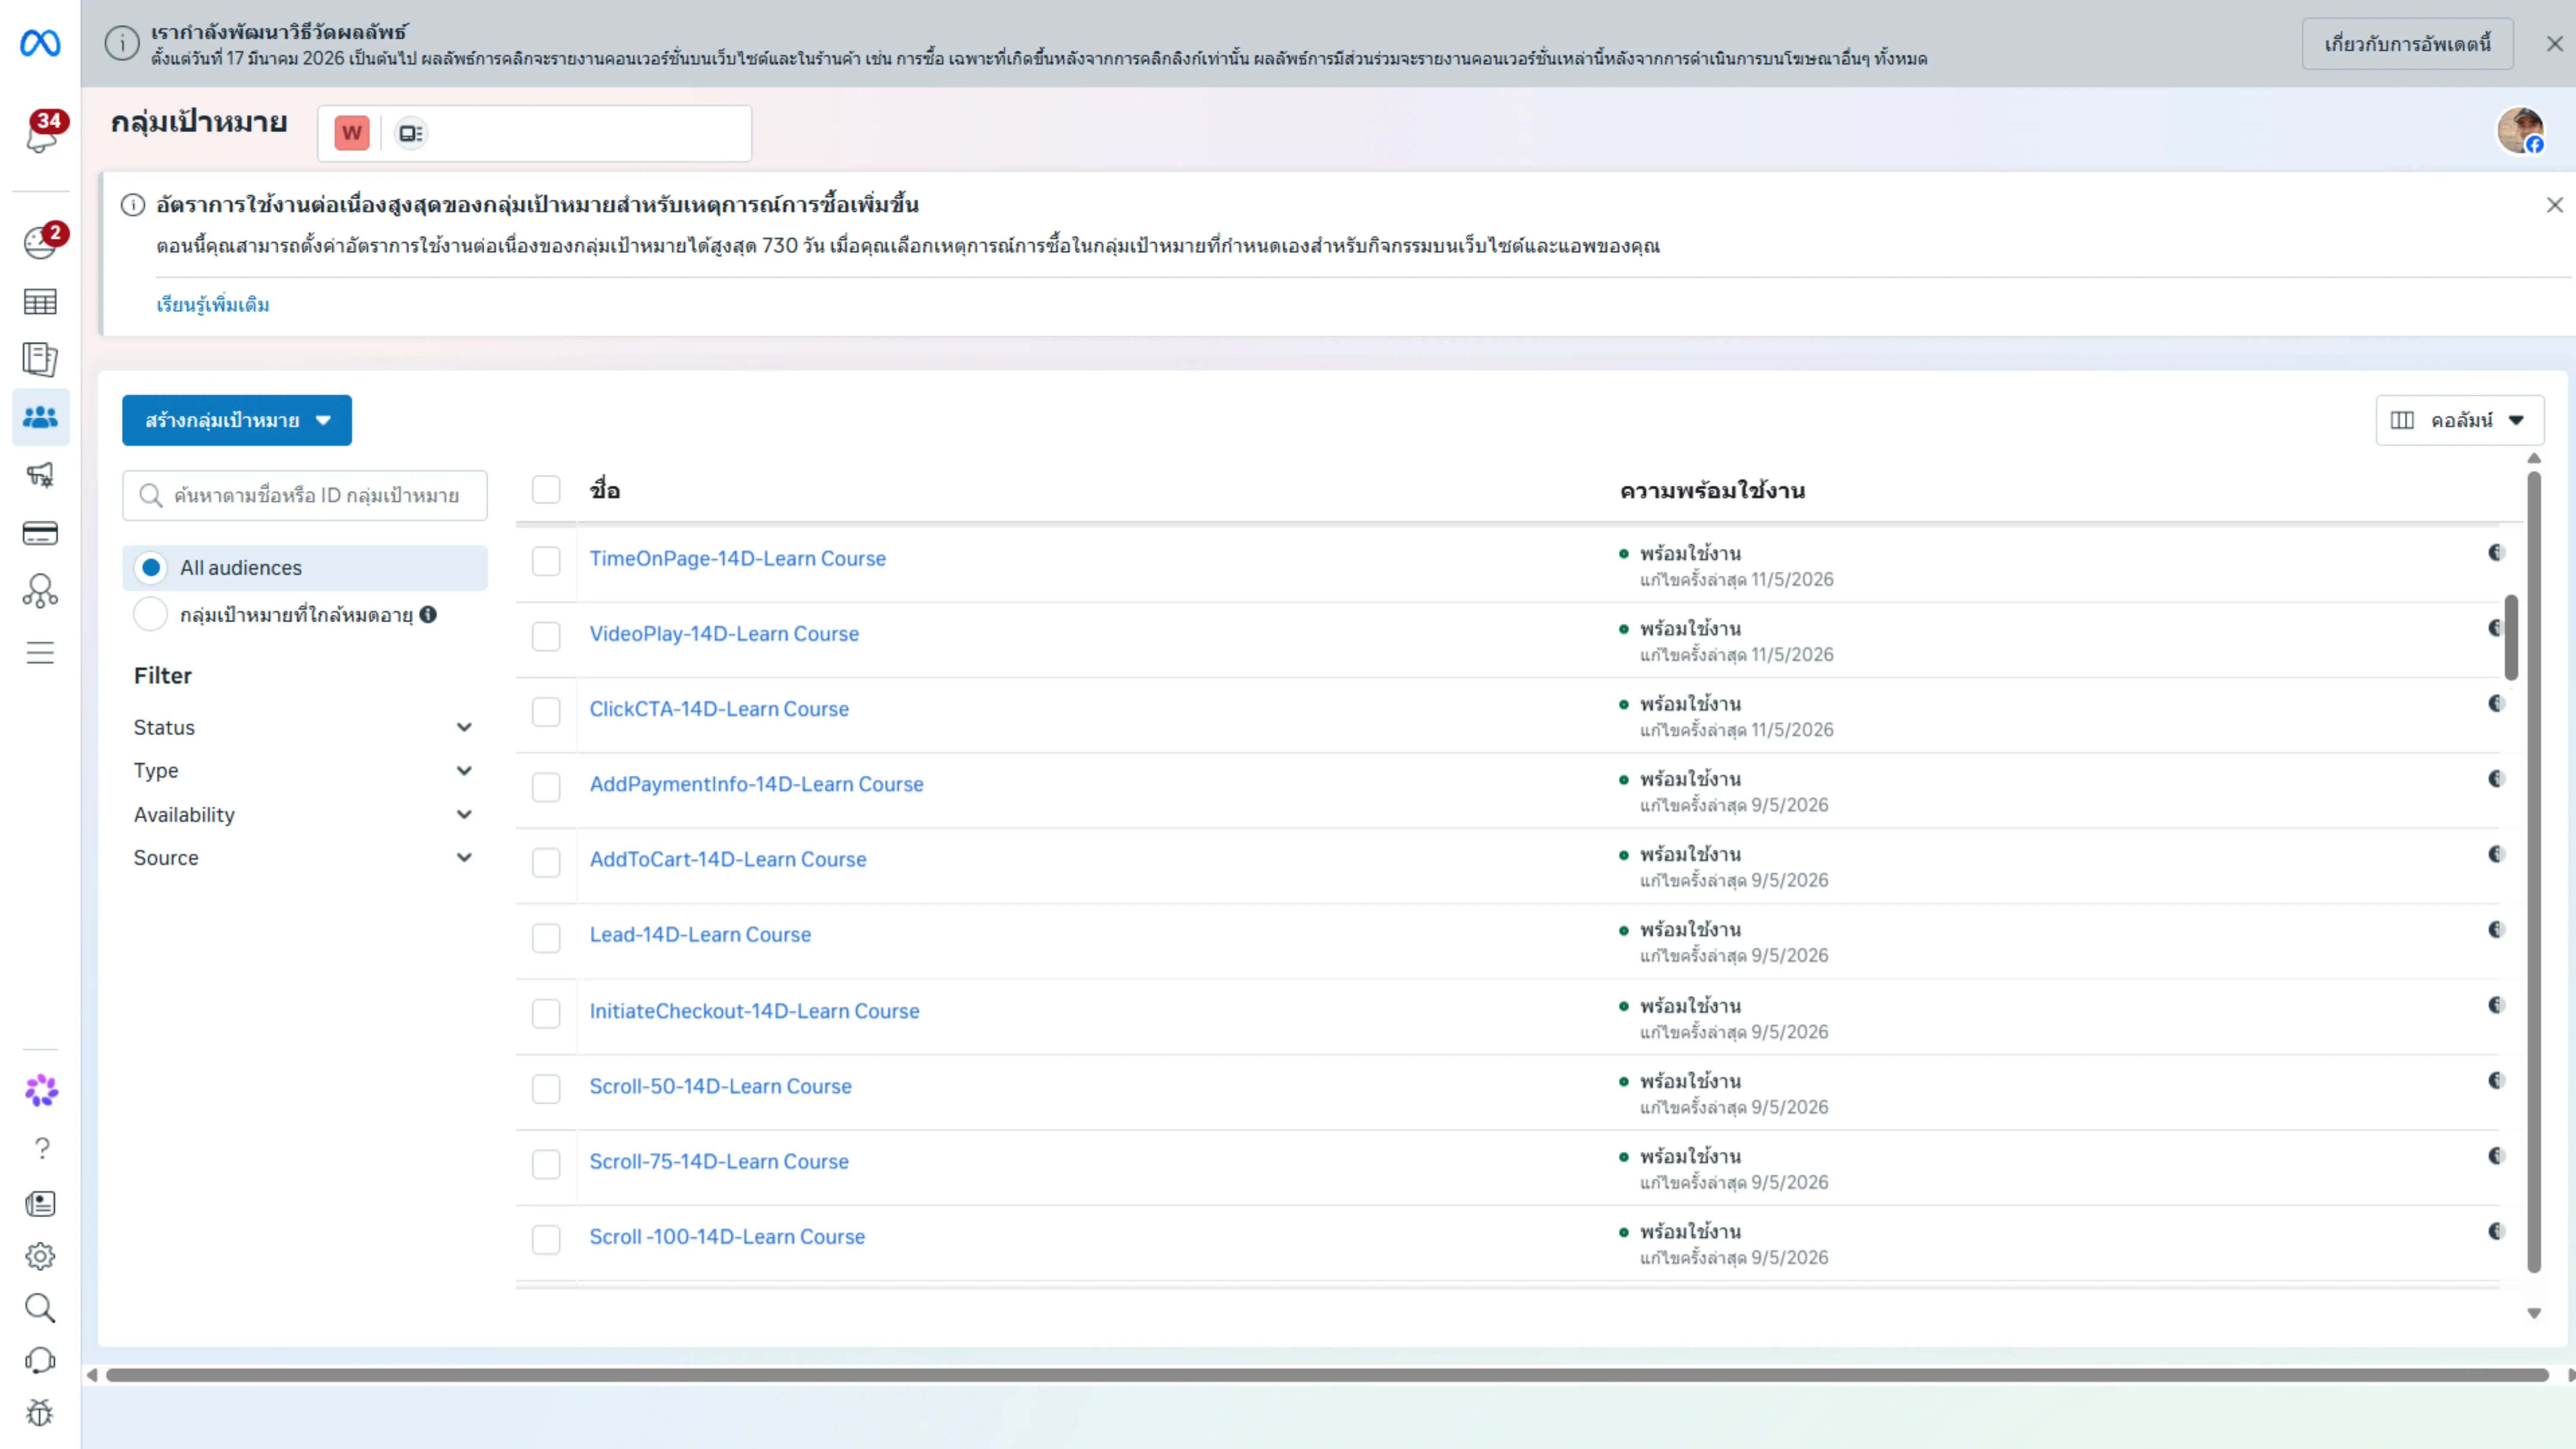Check the Lead-14D-Learn Course row box
This screenshot has width=2576, height=1449.
546,938
